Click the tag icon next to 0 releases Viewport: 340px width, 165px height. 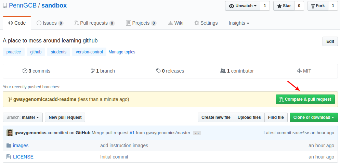[158, 71]
